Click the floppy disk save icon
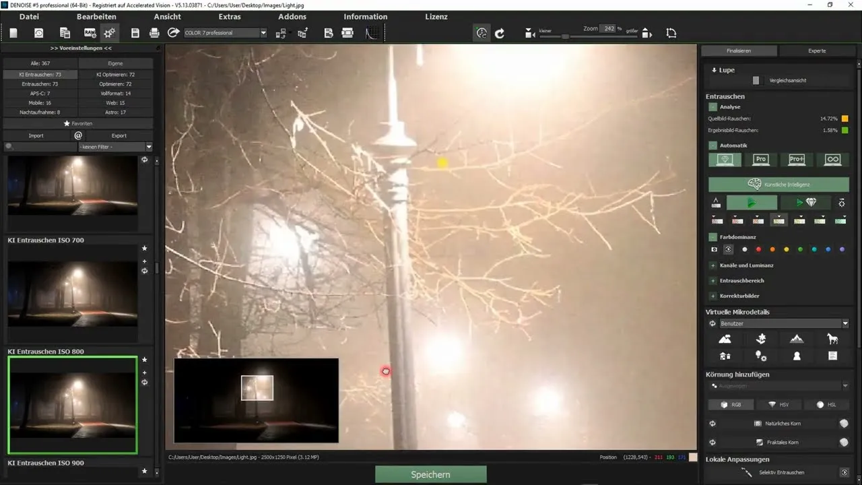 pos(135,32)
